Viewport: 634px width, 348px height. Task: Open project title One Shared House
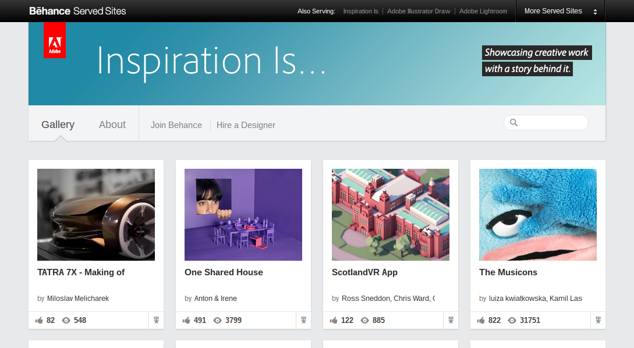[224, 272]
